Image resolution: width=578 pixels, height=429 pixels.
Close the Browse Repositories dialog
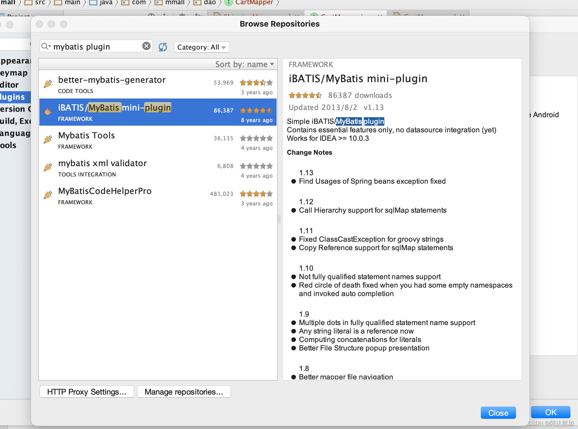[498, 413]
